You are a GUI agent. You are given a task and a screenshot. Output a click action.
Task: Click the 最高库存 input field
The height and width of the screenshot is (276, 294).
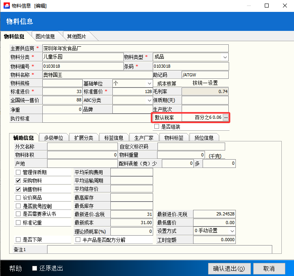tap(132, 198)
